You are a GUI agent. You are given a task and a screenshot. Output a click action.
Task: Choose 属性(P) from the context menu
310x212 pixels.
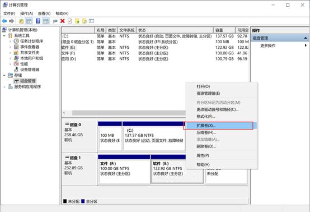[x=222, y=155]
